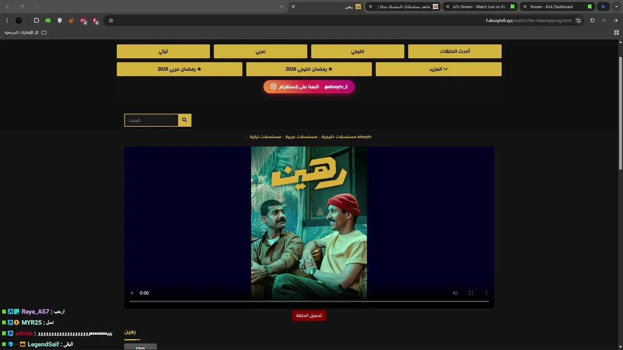
Task: Play the video with the play icon
Action: click(132, 293)
